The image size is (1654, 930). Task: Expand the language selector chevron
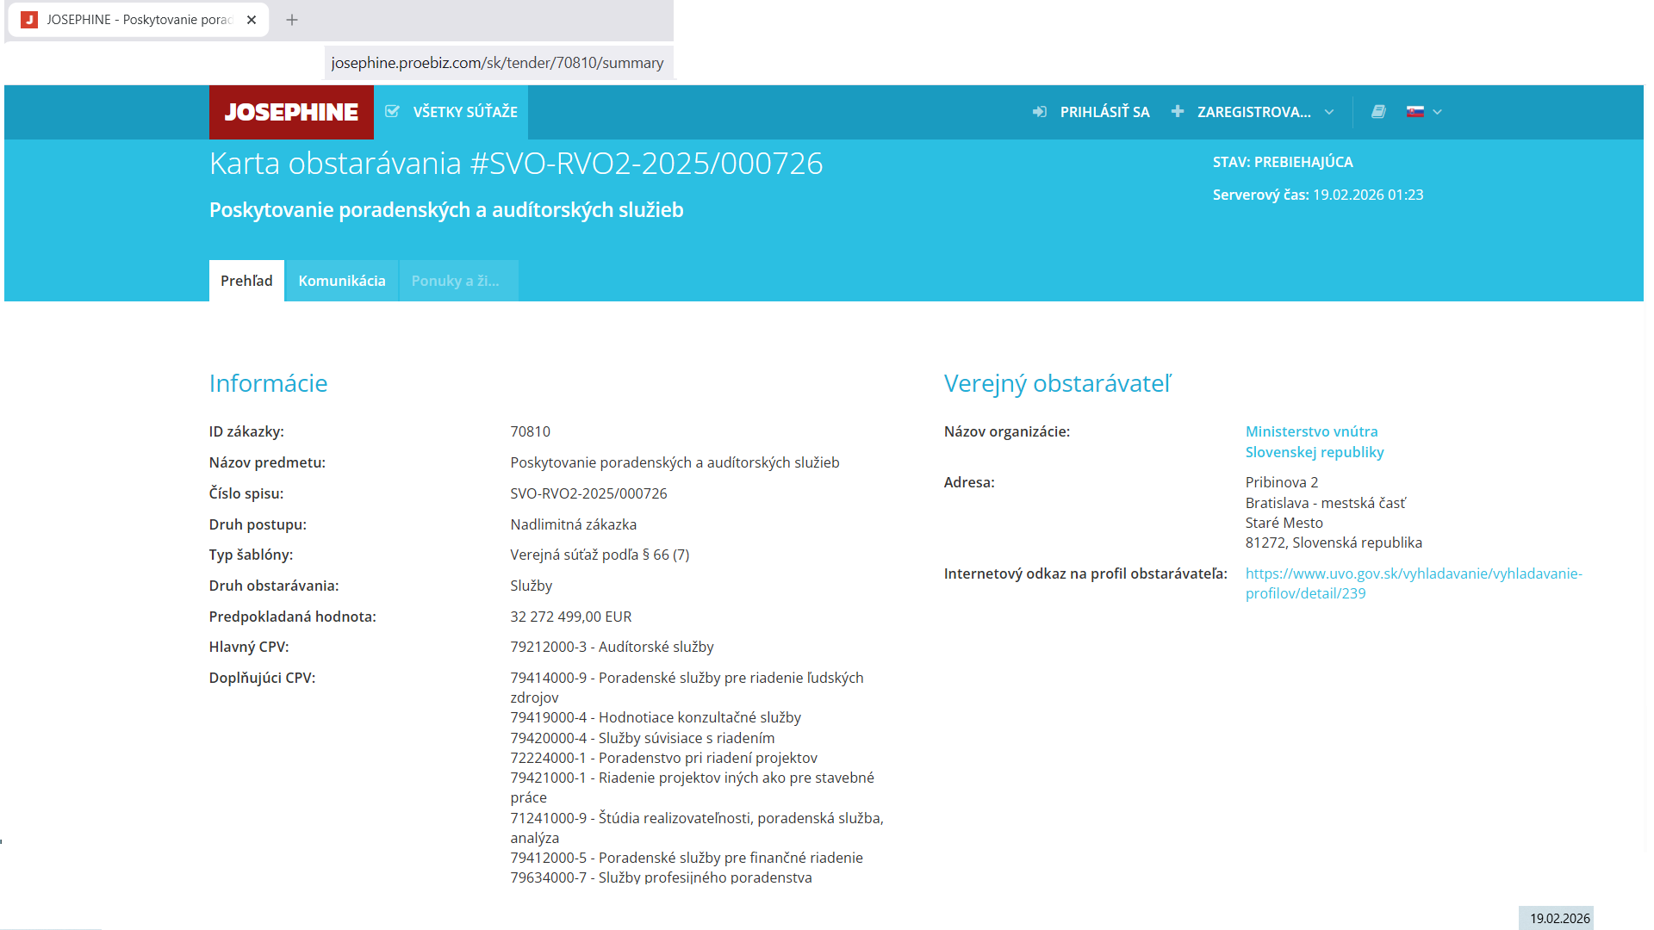point(1437,112)
